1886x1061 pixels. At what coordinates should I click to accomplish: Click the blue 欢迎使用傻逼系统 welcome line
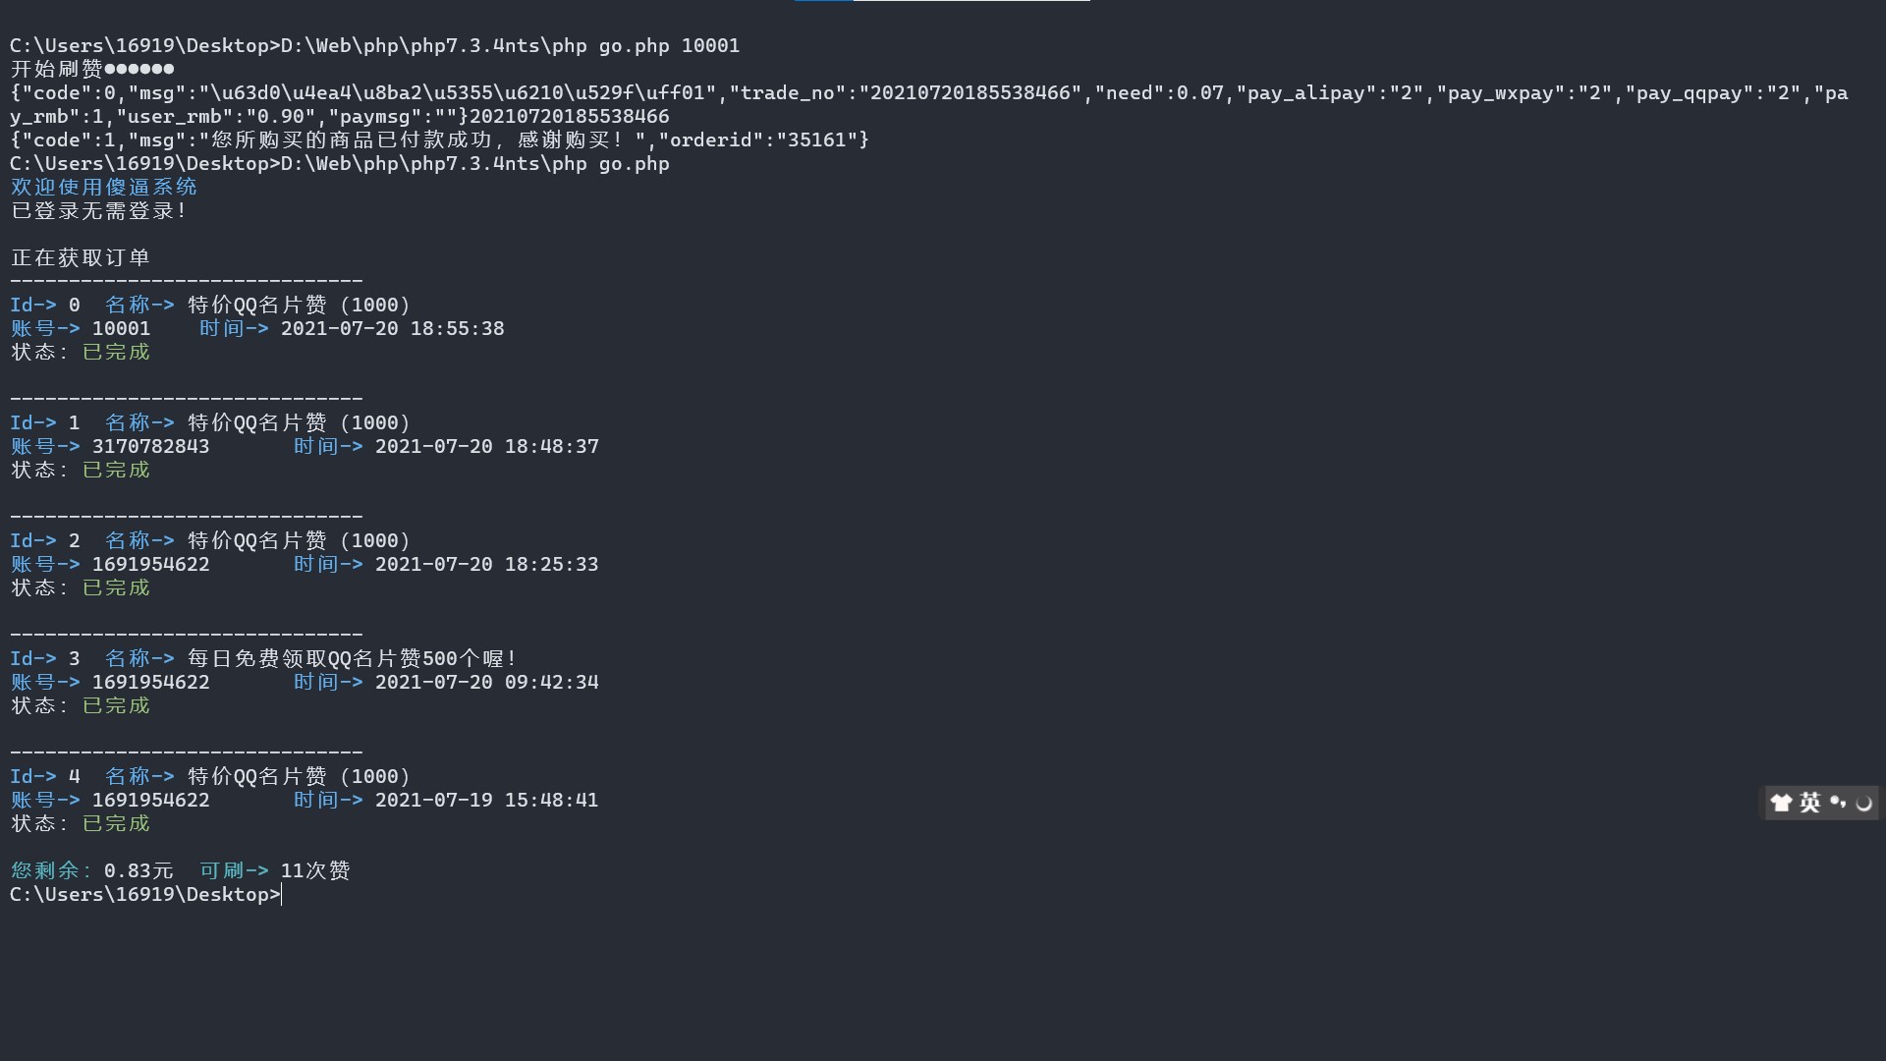(x=104, y=187)
